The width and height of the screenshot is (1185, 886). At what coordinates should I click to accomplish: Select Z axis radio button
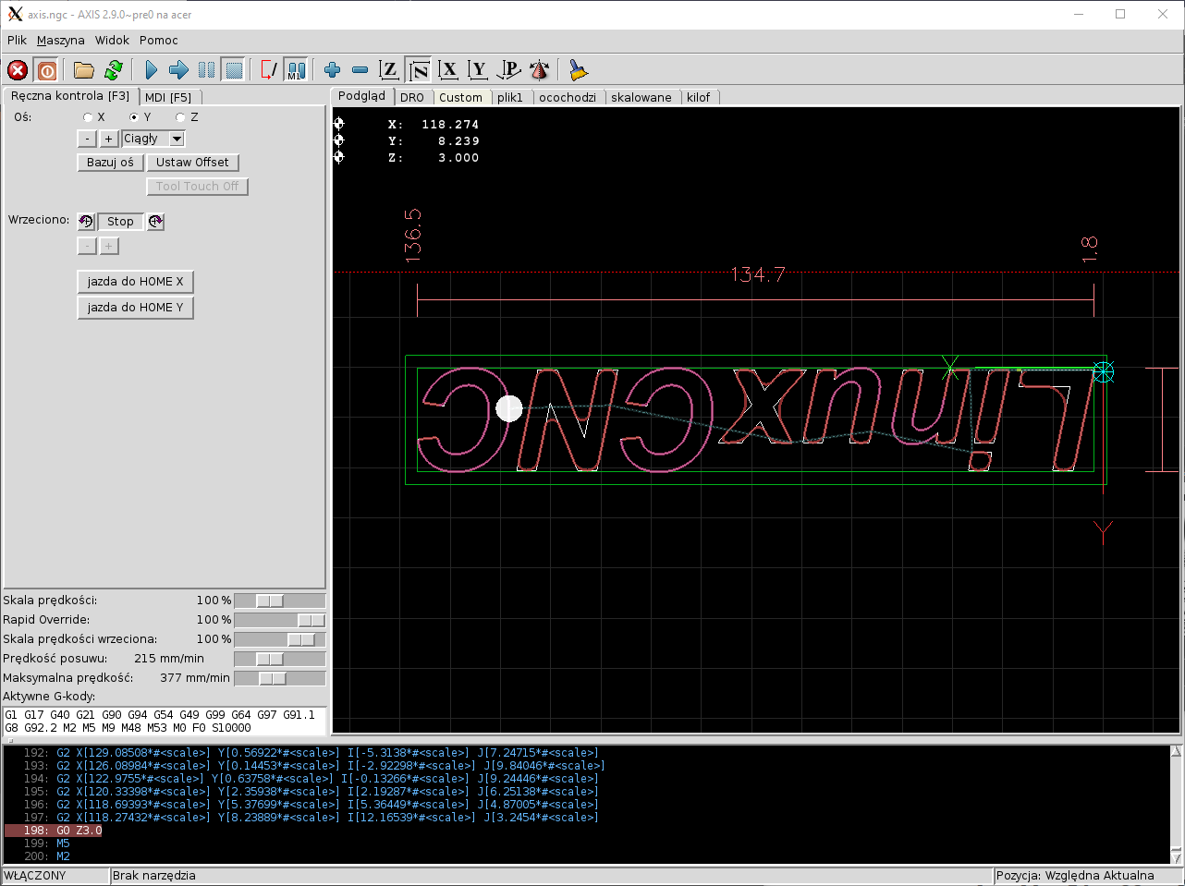pyautogui.click(x=180, y=117)
